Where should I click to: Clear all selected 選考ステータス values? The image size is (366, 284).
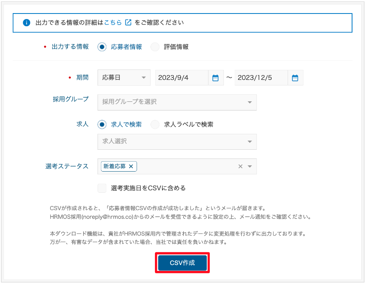pyautogui.click(x=240, y=166)
